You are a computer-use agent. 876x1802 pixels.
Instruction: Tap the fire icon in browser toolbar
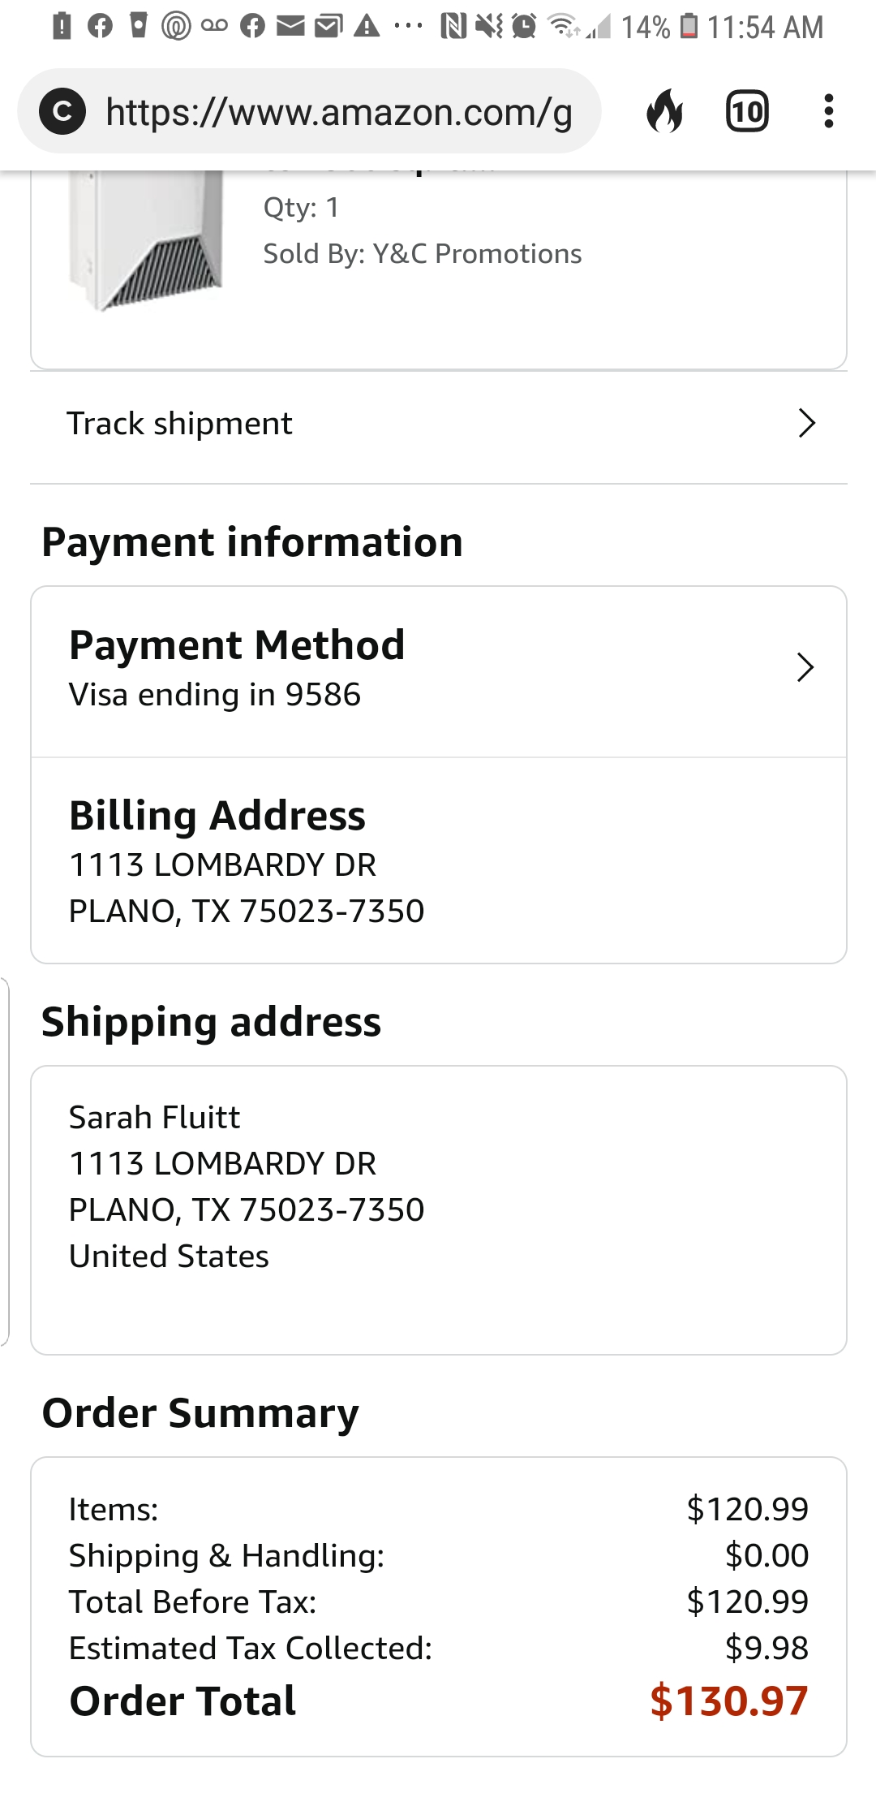coord(664,111)
